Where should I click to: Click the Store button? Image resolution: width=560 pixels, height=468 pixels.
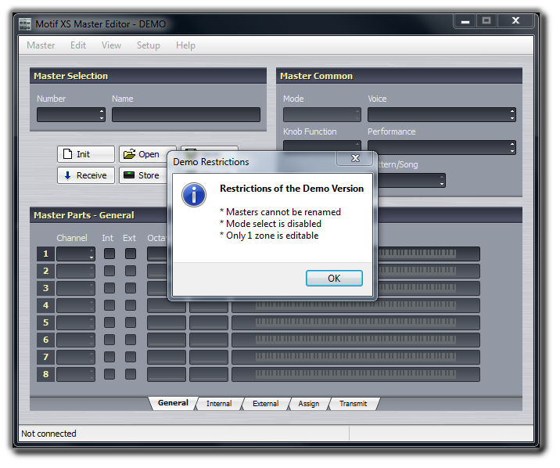(x=144, y=175)
